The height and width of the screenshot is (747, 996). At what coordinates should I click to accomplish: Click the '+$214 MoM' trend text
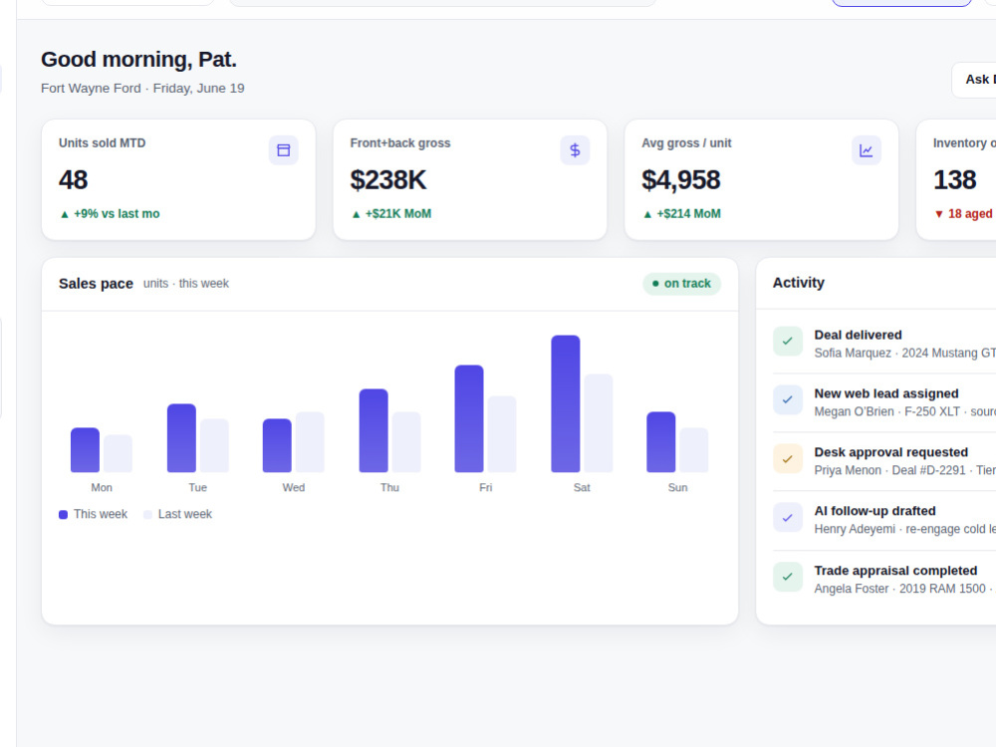[688, 214]
